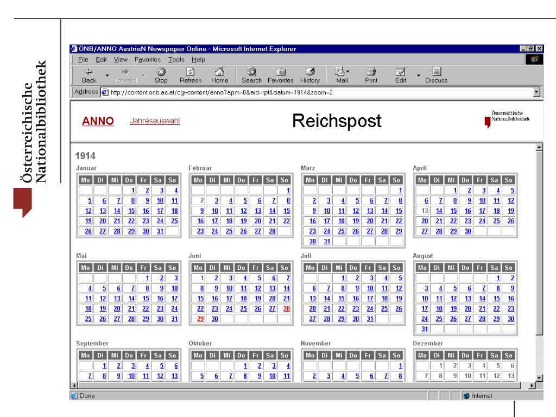Screen dimensions: 556x417
Task: Open the Edit button dropdown arrow
Action: click(419, 75)
